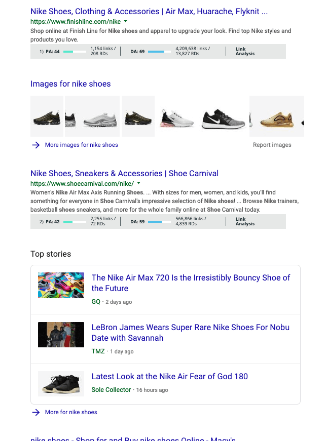Screen dimensions: 325x441
Task: Open More for nike shoes link
Action: point(71,412)
